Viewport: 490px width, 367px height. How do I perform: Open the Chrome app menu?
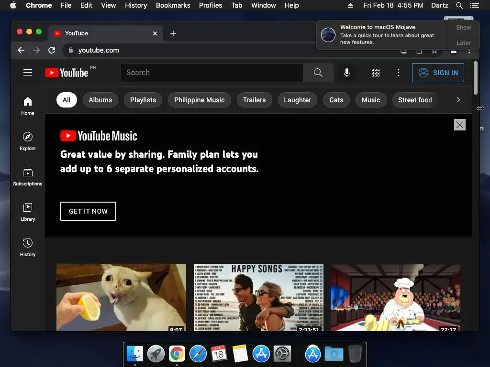[x=39, y=5]
